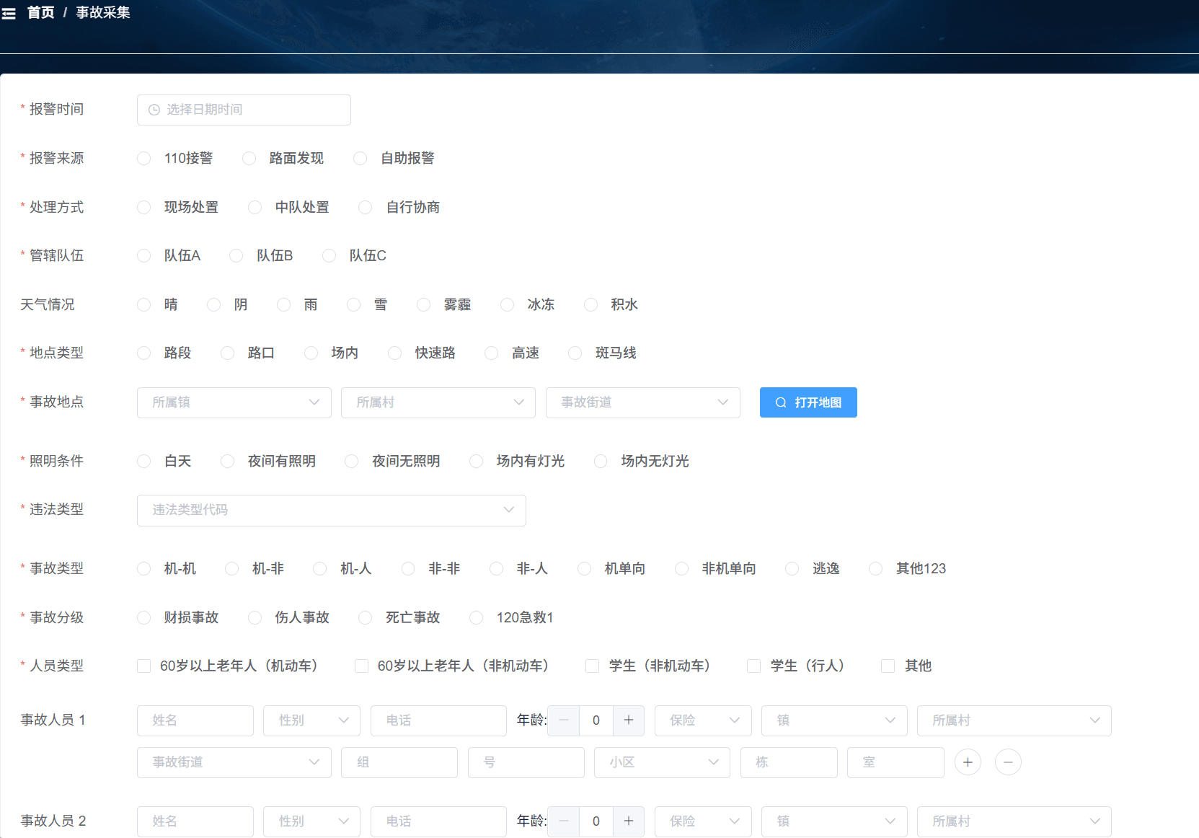Open the 性别 dropdown for 事故人员2
Image resolution: width=1199 pixels, height=838 pixels.
pyautogui.click(x=311, y=821)
